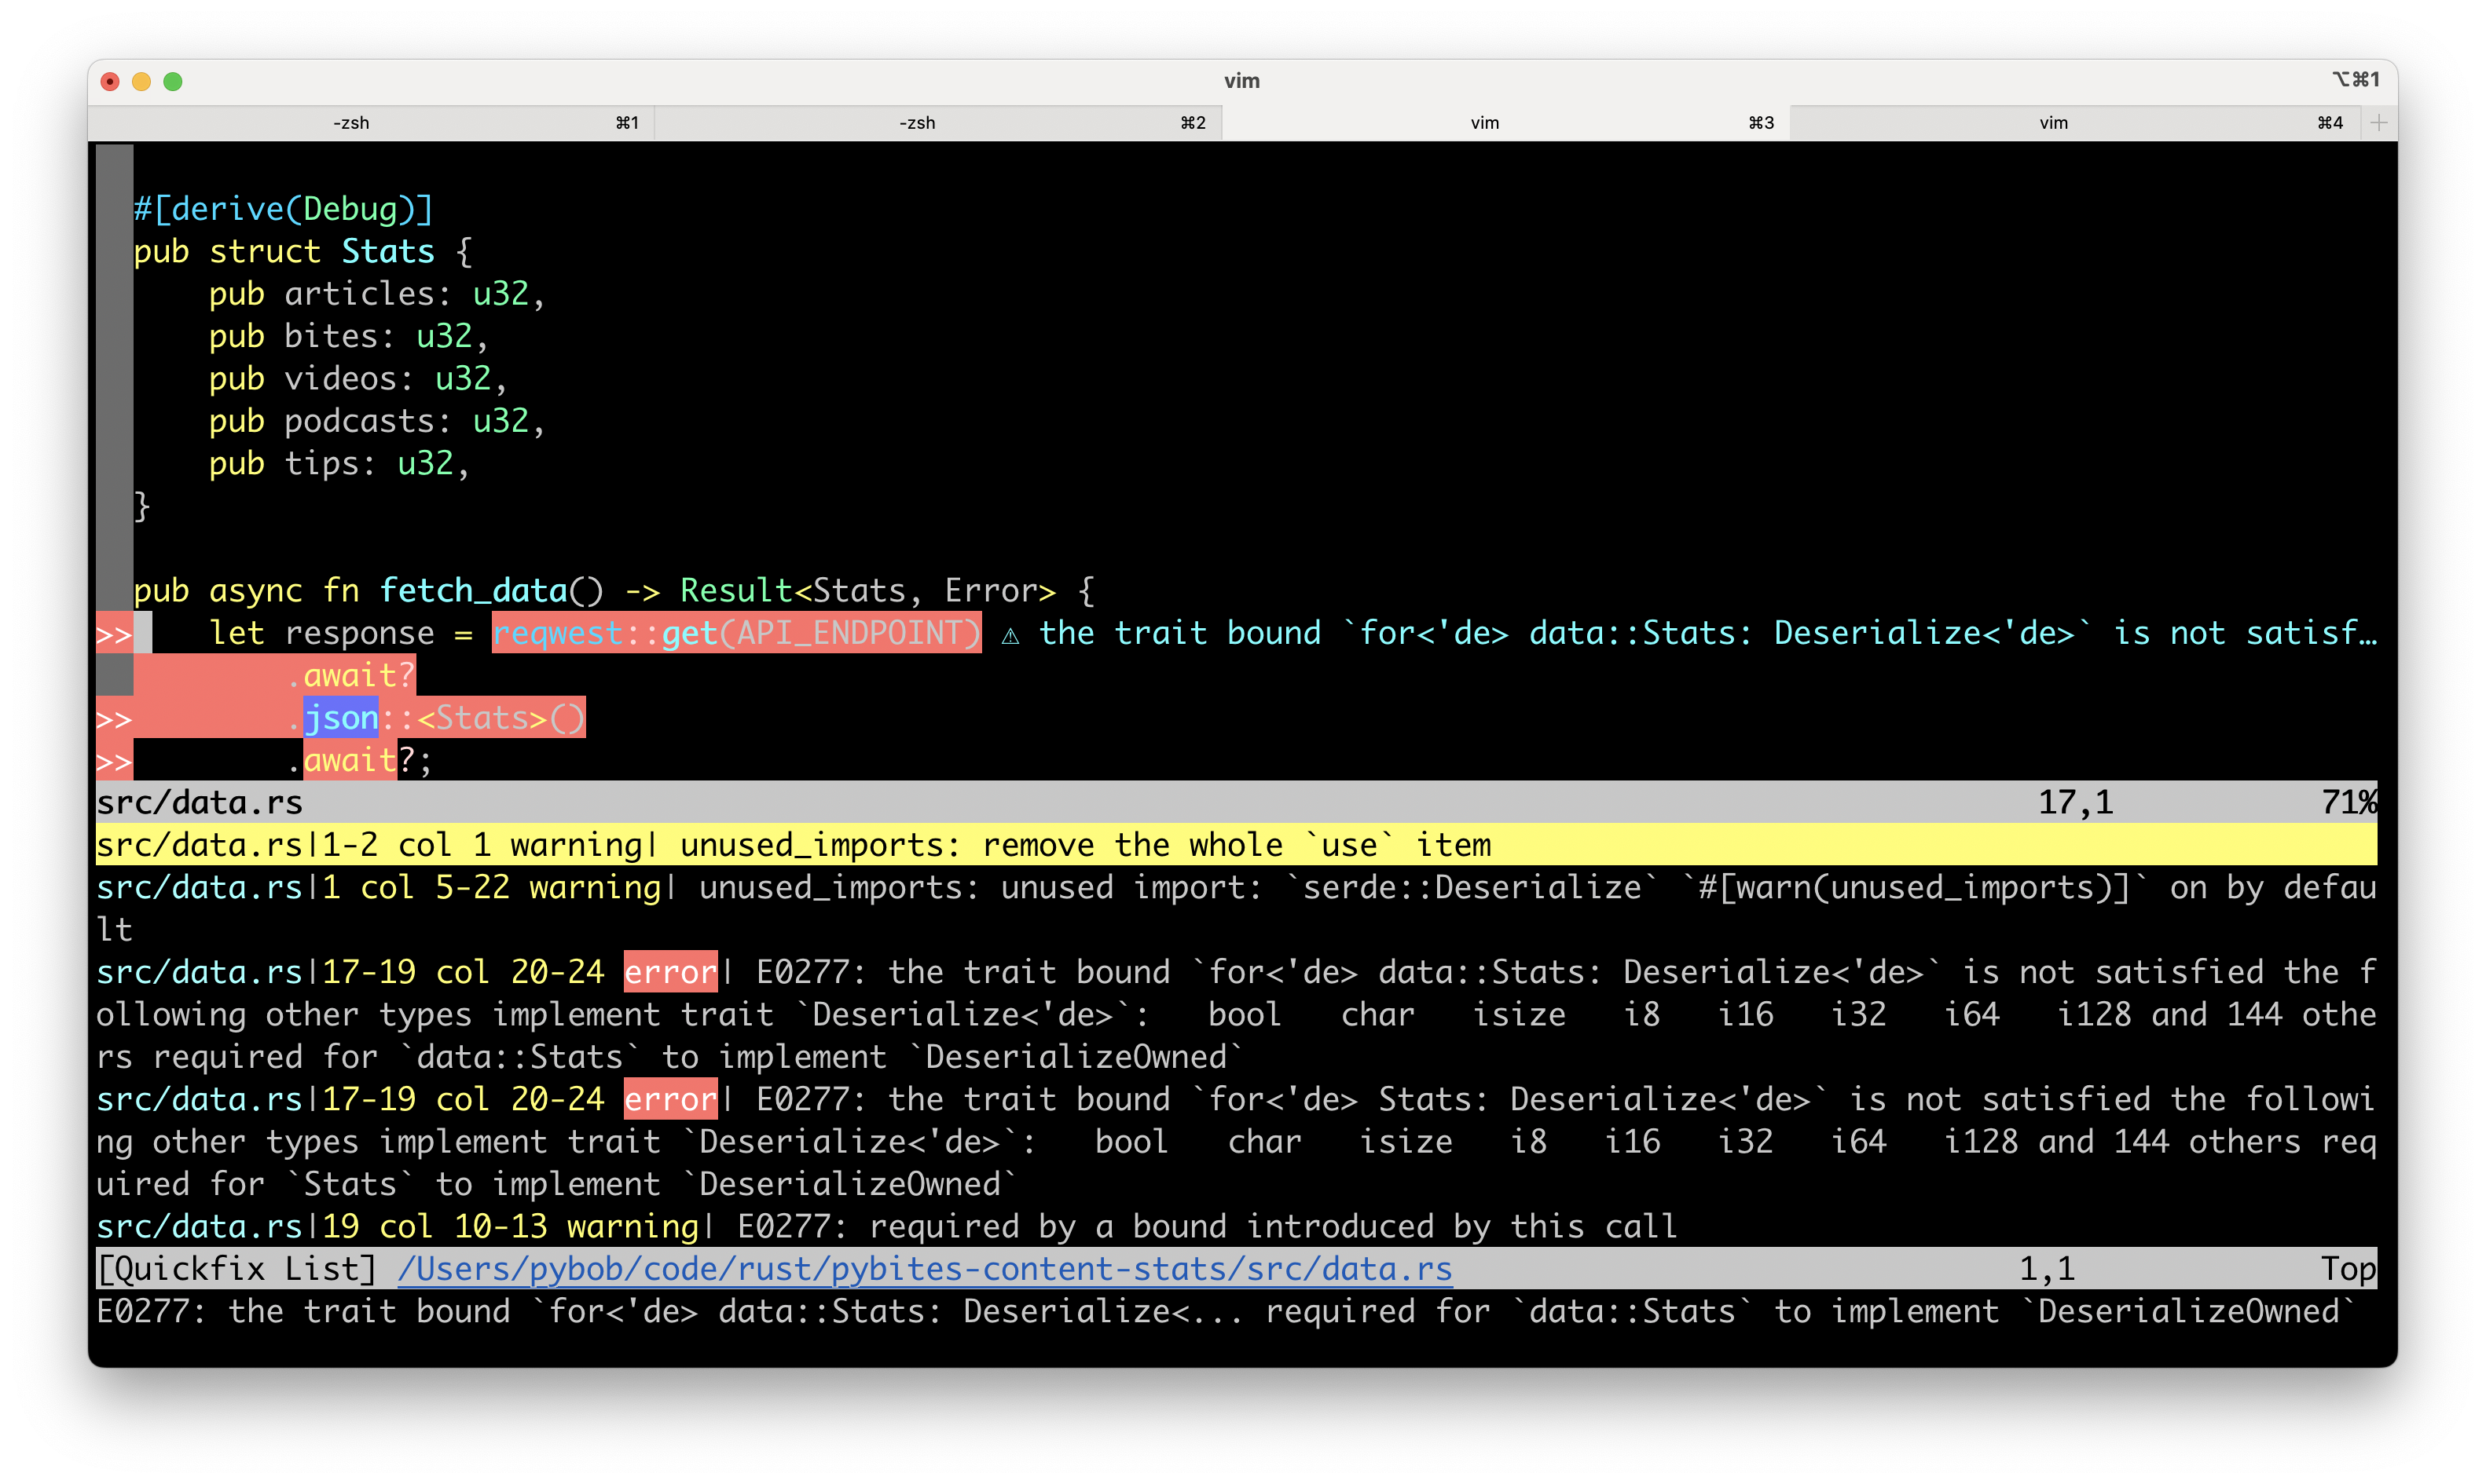Click the >> sign marker on the final .await line
The image size is (2486, 1484).
tap(114, 761)
